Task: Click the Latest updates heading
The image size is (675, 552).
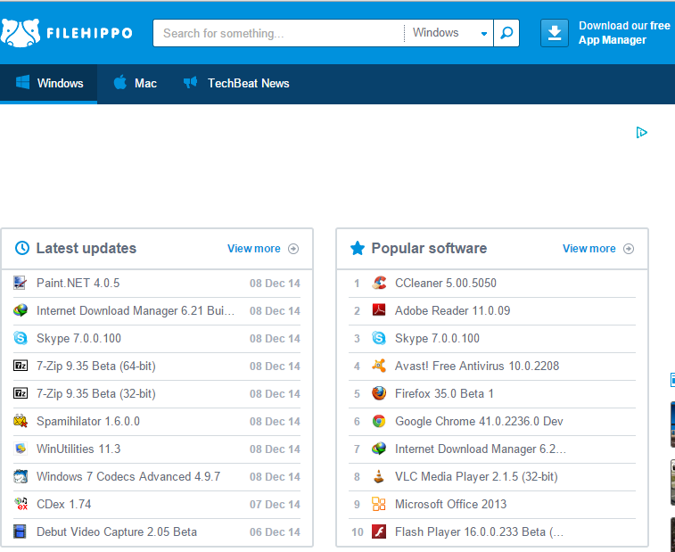Action: pyautogui.click(x=86, y=248)
